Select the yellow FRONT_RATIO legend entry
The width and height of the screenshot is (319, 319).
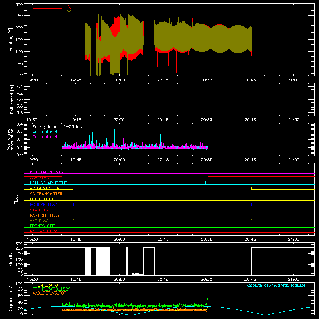click(45, 285)
